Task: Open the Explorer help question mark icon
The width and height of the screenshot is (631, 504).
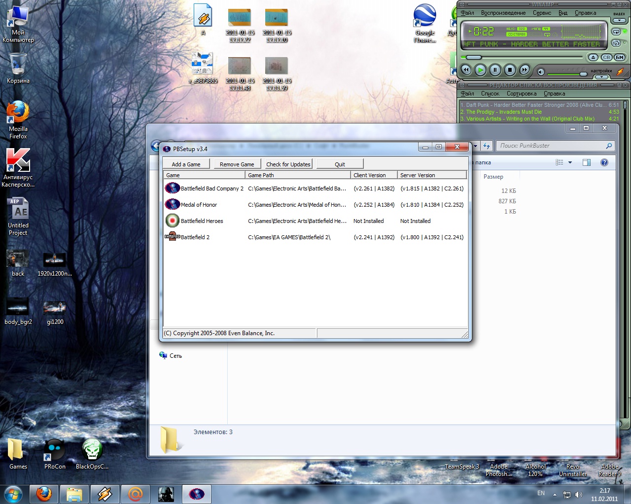Action: coord(604,162)
